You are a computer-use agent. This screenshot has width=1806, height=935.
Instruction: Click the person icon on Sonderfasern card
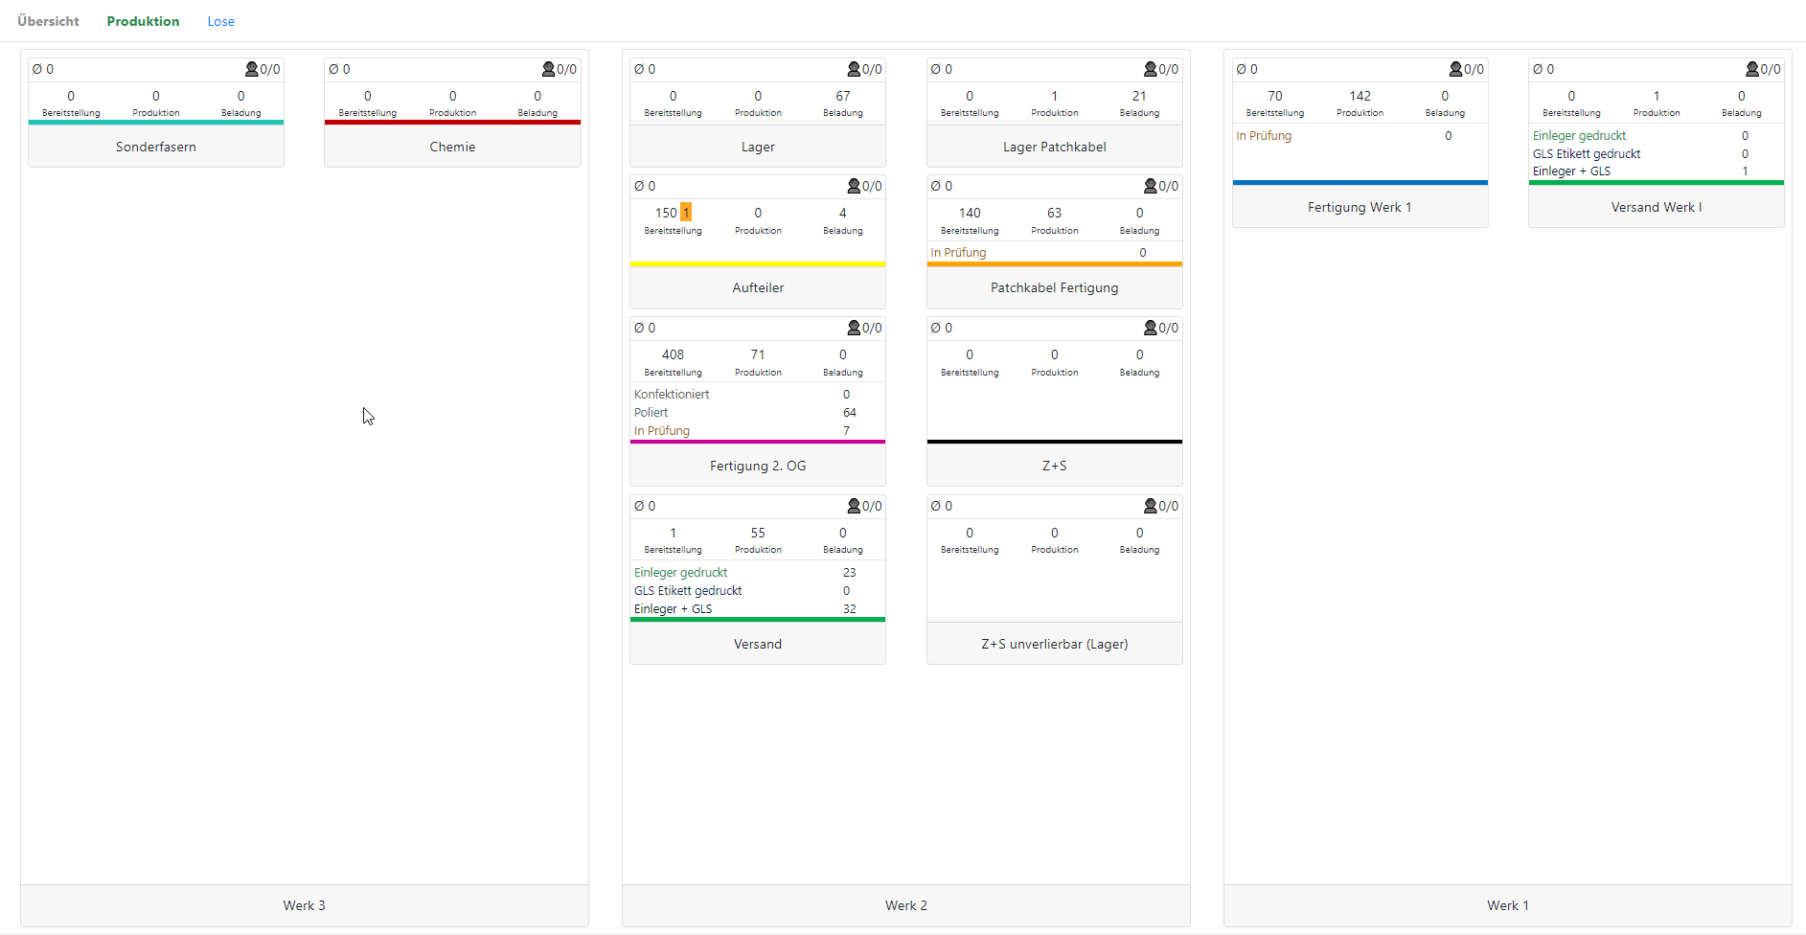tap(252, 69)
